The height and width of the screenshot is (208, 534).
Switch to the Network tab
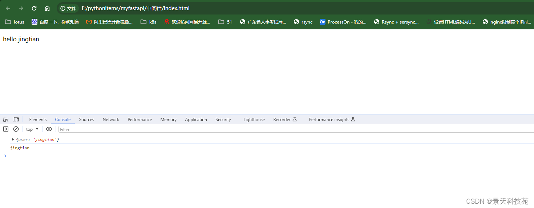[x=111, y=120]
